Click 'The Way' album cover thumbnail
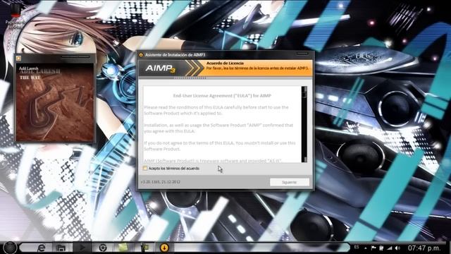Screen dimensions: 451x254 coord(55,102)
